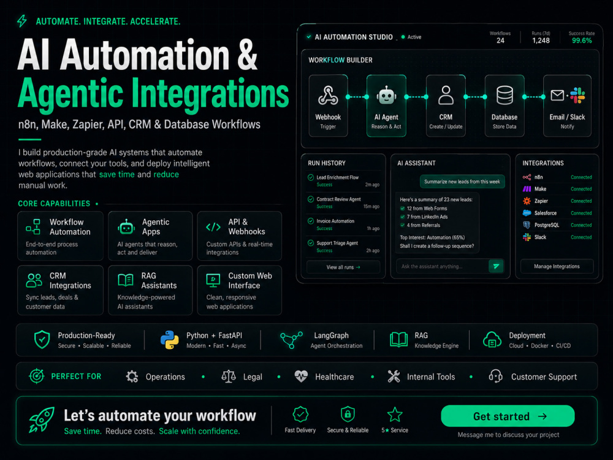Toggle the 12 from Web Forms checkbox
This screenshot has width=613, height=460.
click(402, 209)
